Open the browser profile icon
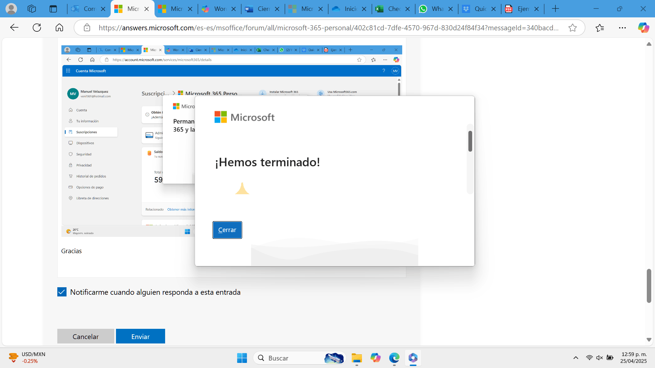Viewport: 655px width, 368px height. coord(11,9)
